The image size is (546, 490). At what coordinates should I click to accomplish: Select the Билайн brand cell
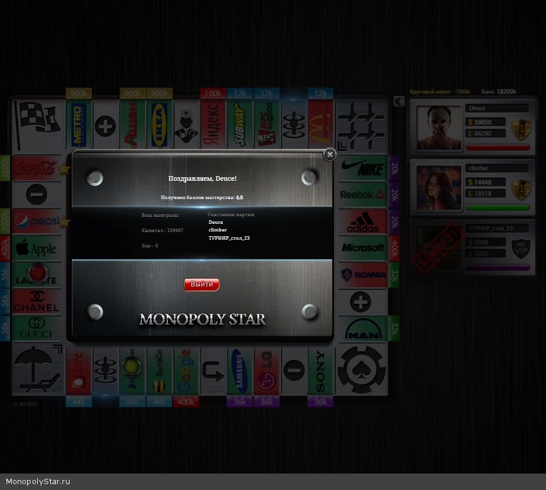(159, 371)
